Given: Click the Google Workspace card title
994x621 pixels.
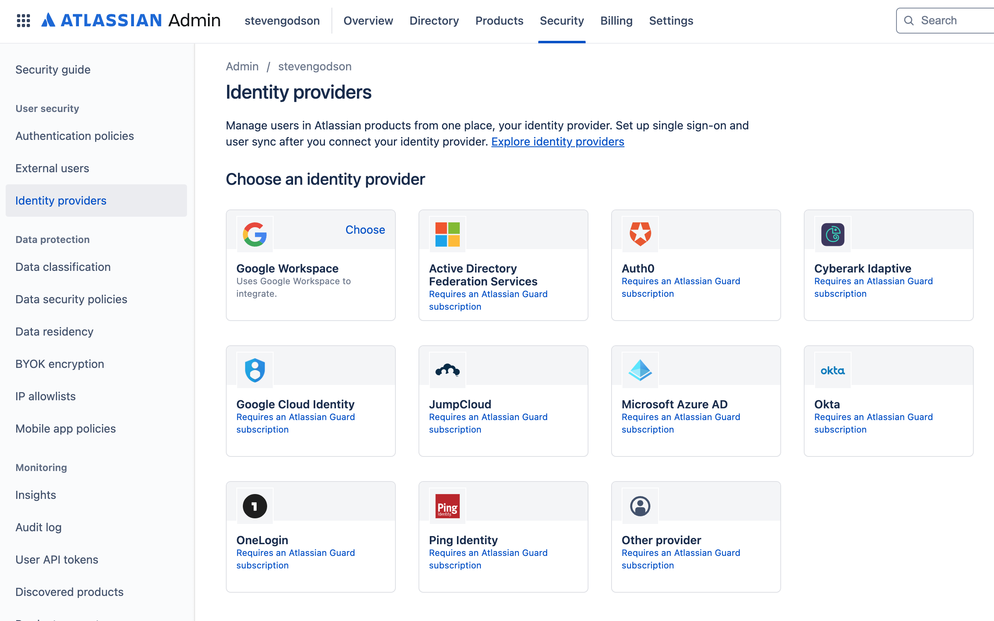Looking at the screenshot, I should 287,268.
